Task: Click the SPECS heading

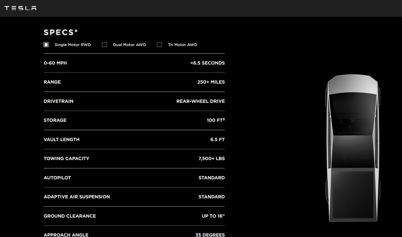Action: tap(61, 32)
